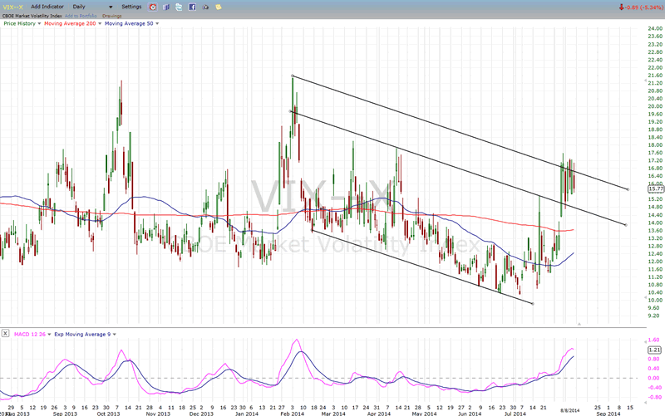The image size is (665, 416).
Task: Click the Drawings link
Action: point(112,16)
